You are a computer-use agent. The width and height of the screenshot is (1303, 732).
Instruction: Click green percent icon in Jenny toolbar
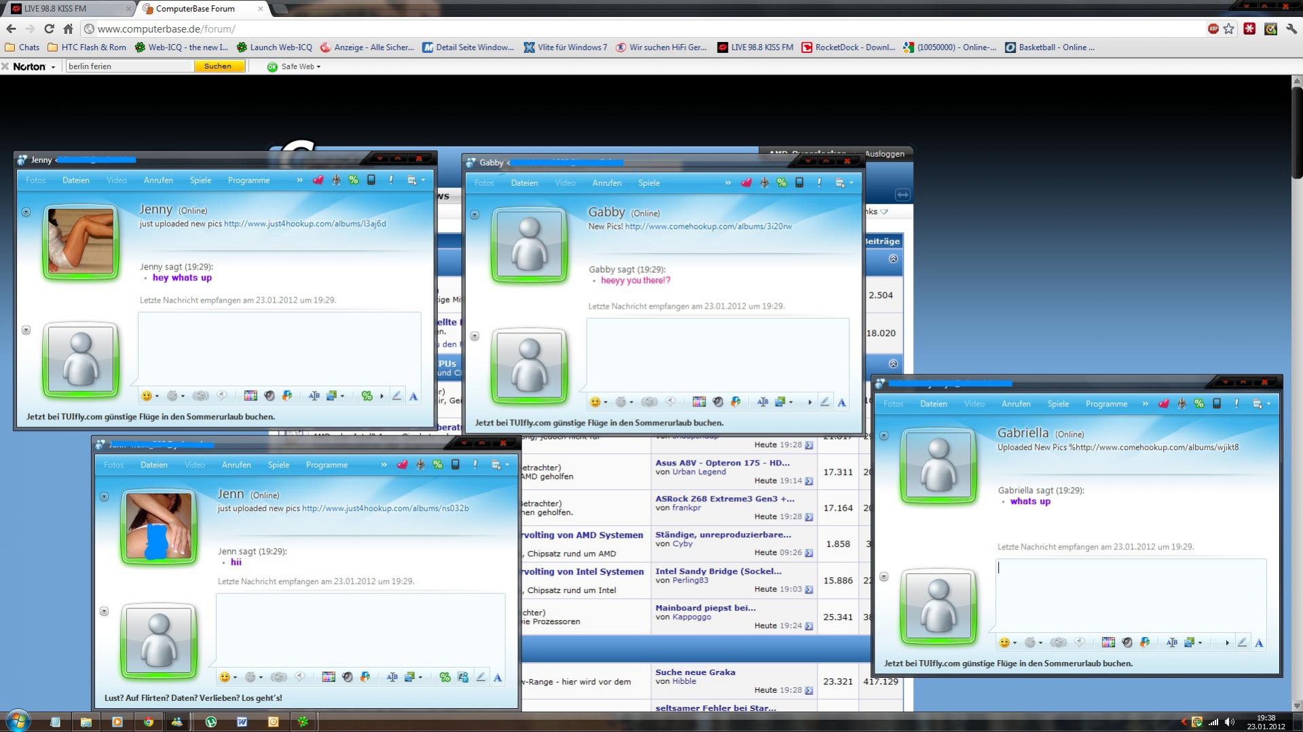coord(353,180)
